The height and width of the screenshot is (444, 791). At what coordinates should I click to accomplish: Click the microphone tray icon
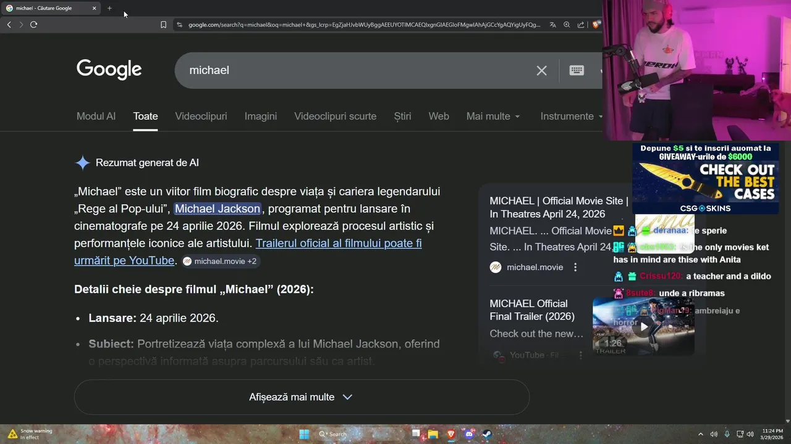(x=727, y=434)
